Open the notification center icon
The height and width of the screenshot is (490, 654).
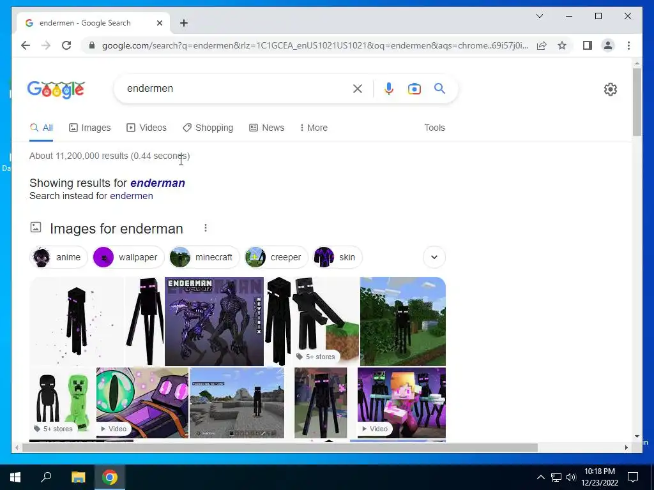click(633, 477)
